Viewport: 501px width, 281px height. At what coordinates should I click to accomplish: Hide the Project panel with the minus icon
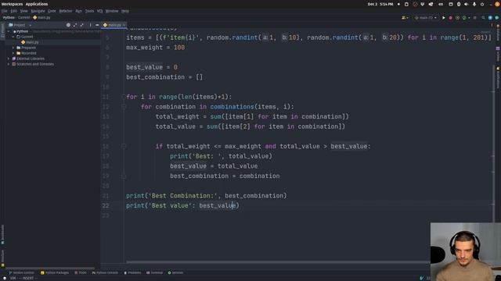(97, 25)
